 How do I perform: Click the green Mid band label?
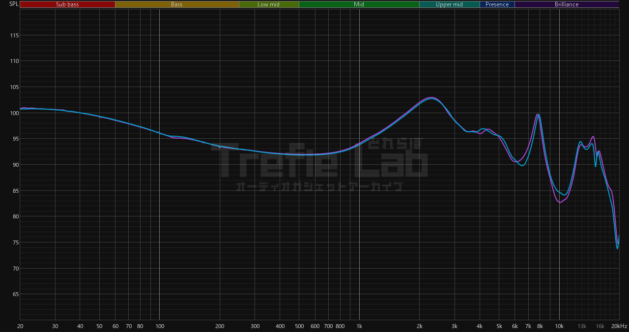coord(359,4)
